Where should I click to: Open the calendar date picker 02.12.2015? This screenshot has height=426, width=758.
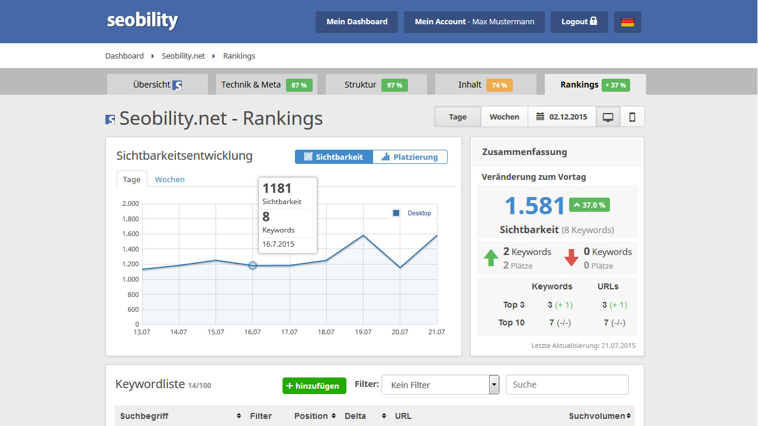coord(562,117)
